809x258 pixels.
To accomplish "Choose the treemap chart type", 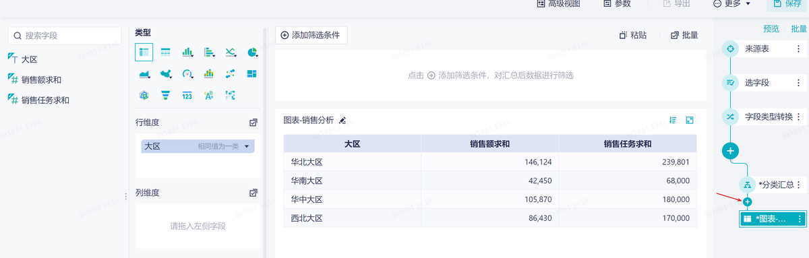I will (252, 73).
